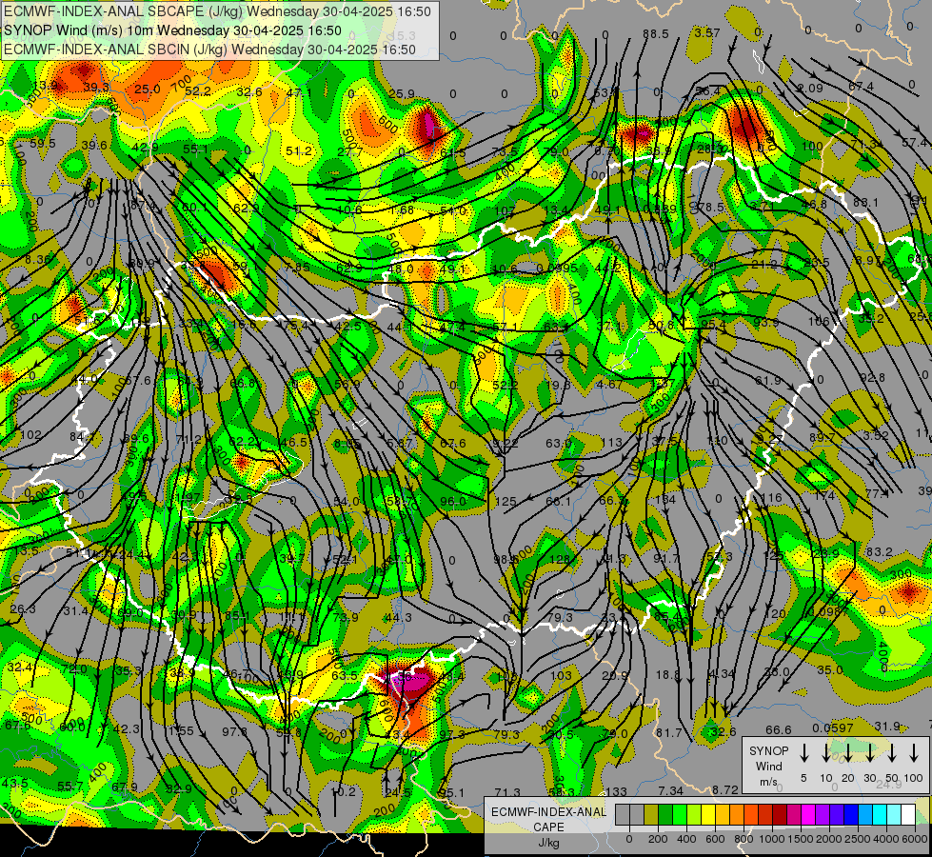Click the 50 m/s wind arrow in legend
Image resolution: width=932 pixels, height=857 pixels.
point(892,753)
